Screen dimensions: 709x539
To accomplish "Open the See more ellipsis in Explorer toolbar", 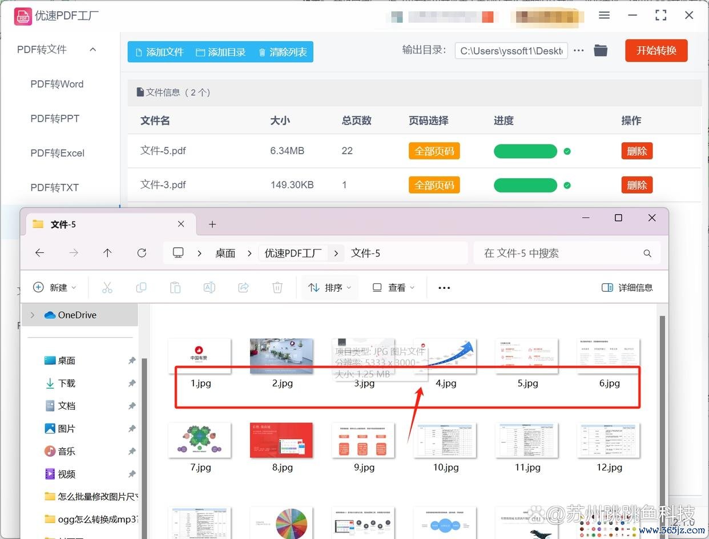I will point(444,288).
